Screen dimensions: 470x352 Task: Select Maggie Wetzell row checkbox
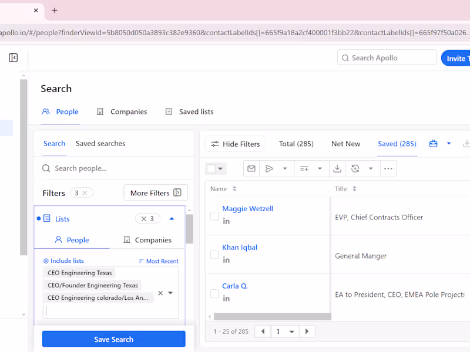[x=214, y=216]
